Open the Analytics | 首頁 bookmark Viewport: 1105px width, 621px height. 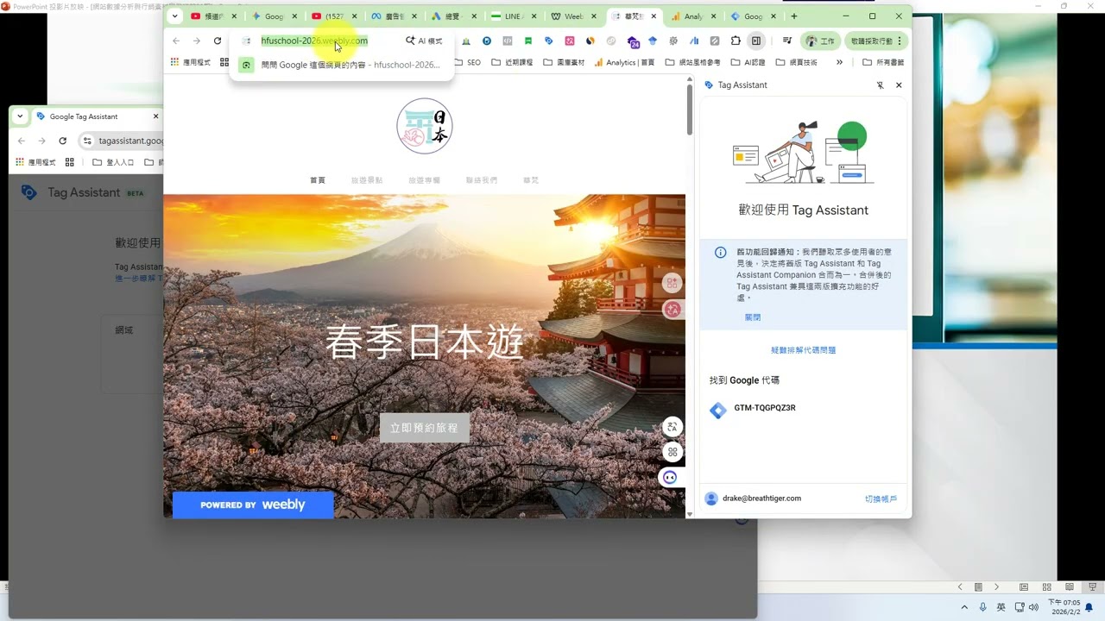point(624,62)
